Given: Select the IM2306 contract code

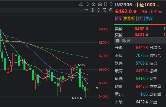Looking at the screenshot, I should pyautogui.click(x=124, y=5).
